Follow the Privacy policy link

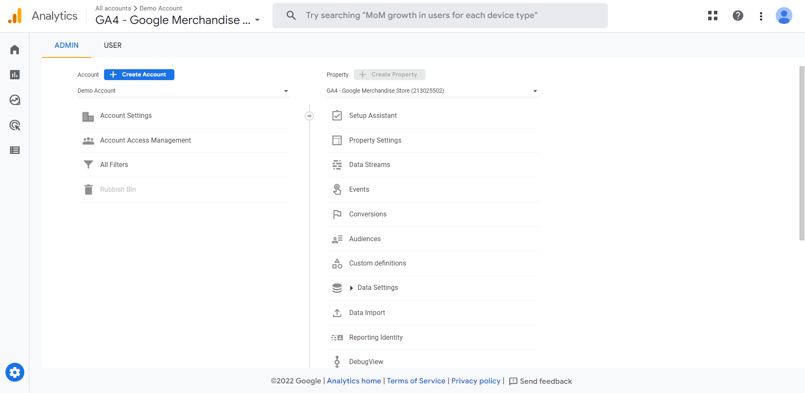point(476,381)
